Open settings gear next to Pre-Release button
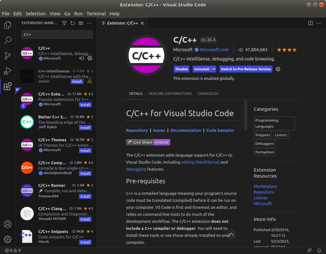 pos(278,69)
